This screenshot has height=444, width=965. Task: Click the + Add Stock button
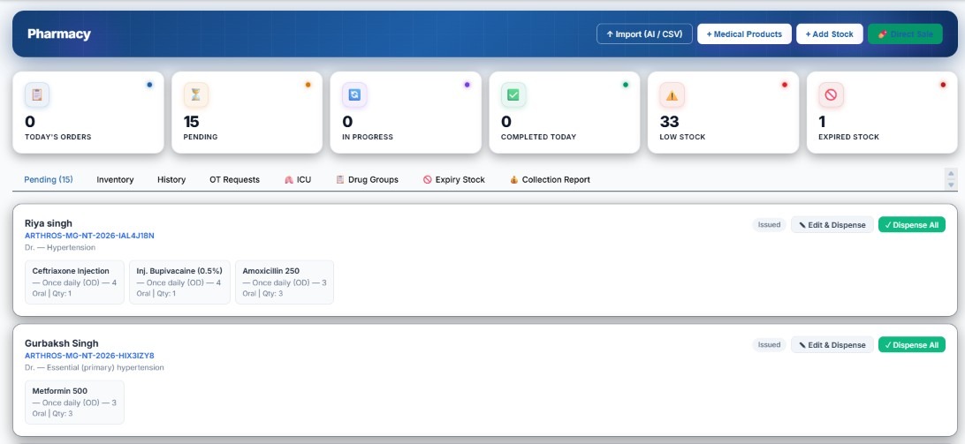[x=830, y=34]
